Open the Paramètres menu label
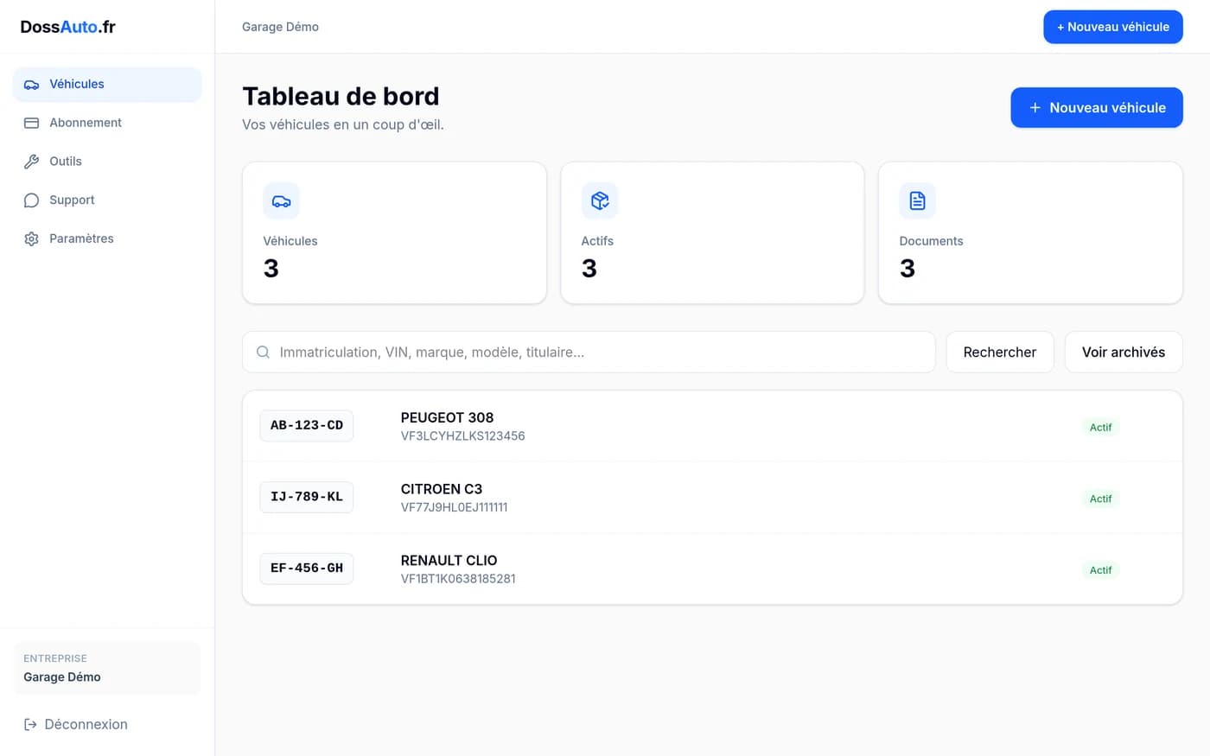1210x756 pixels. tap(81, 238)
